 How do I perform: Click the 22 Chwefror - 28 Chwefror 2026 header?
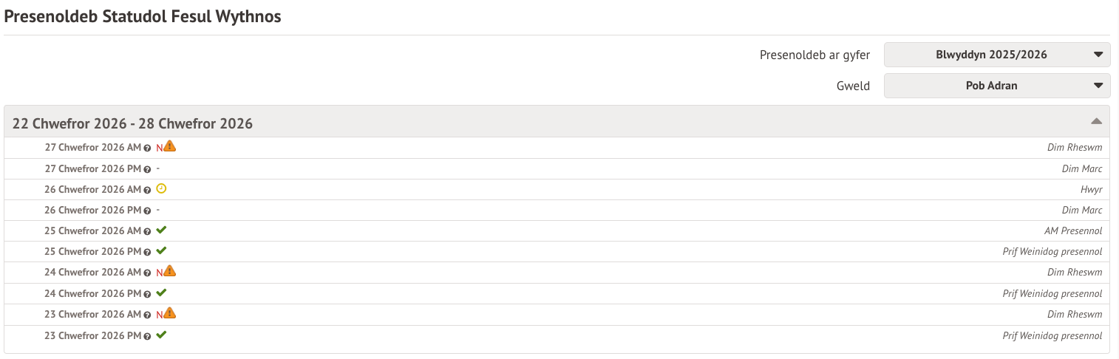click(133, 123)
